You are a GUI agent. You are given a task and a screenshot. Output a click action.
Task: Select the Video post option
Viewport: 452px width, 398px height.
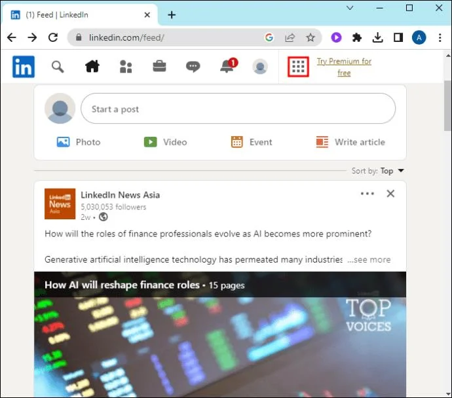pos(166,142)
